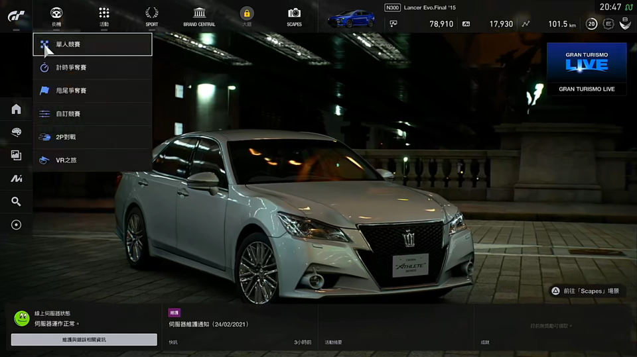Click the green network status icon by clock
The height and width of the screenshot is (357, 637).
[x=629, y=7]
